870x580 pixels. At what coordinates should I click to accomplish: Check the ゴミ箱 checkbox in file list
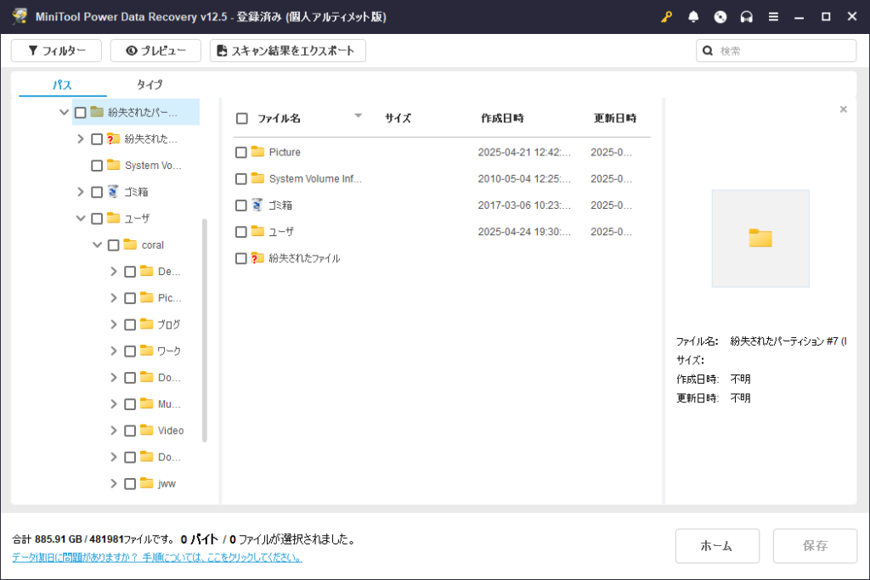pyautogui.click(x=240, y=206)
